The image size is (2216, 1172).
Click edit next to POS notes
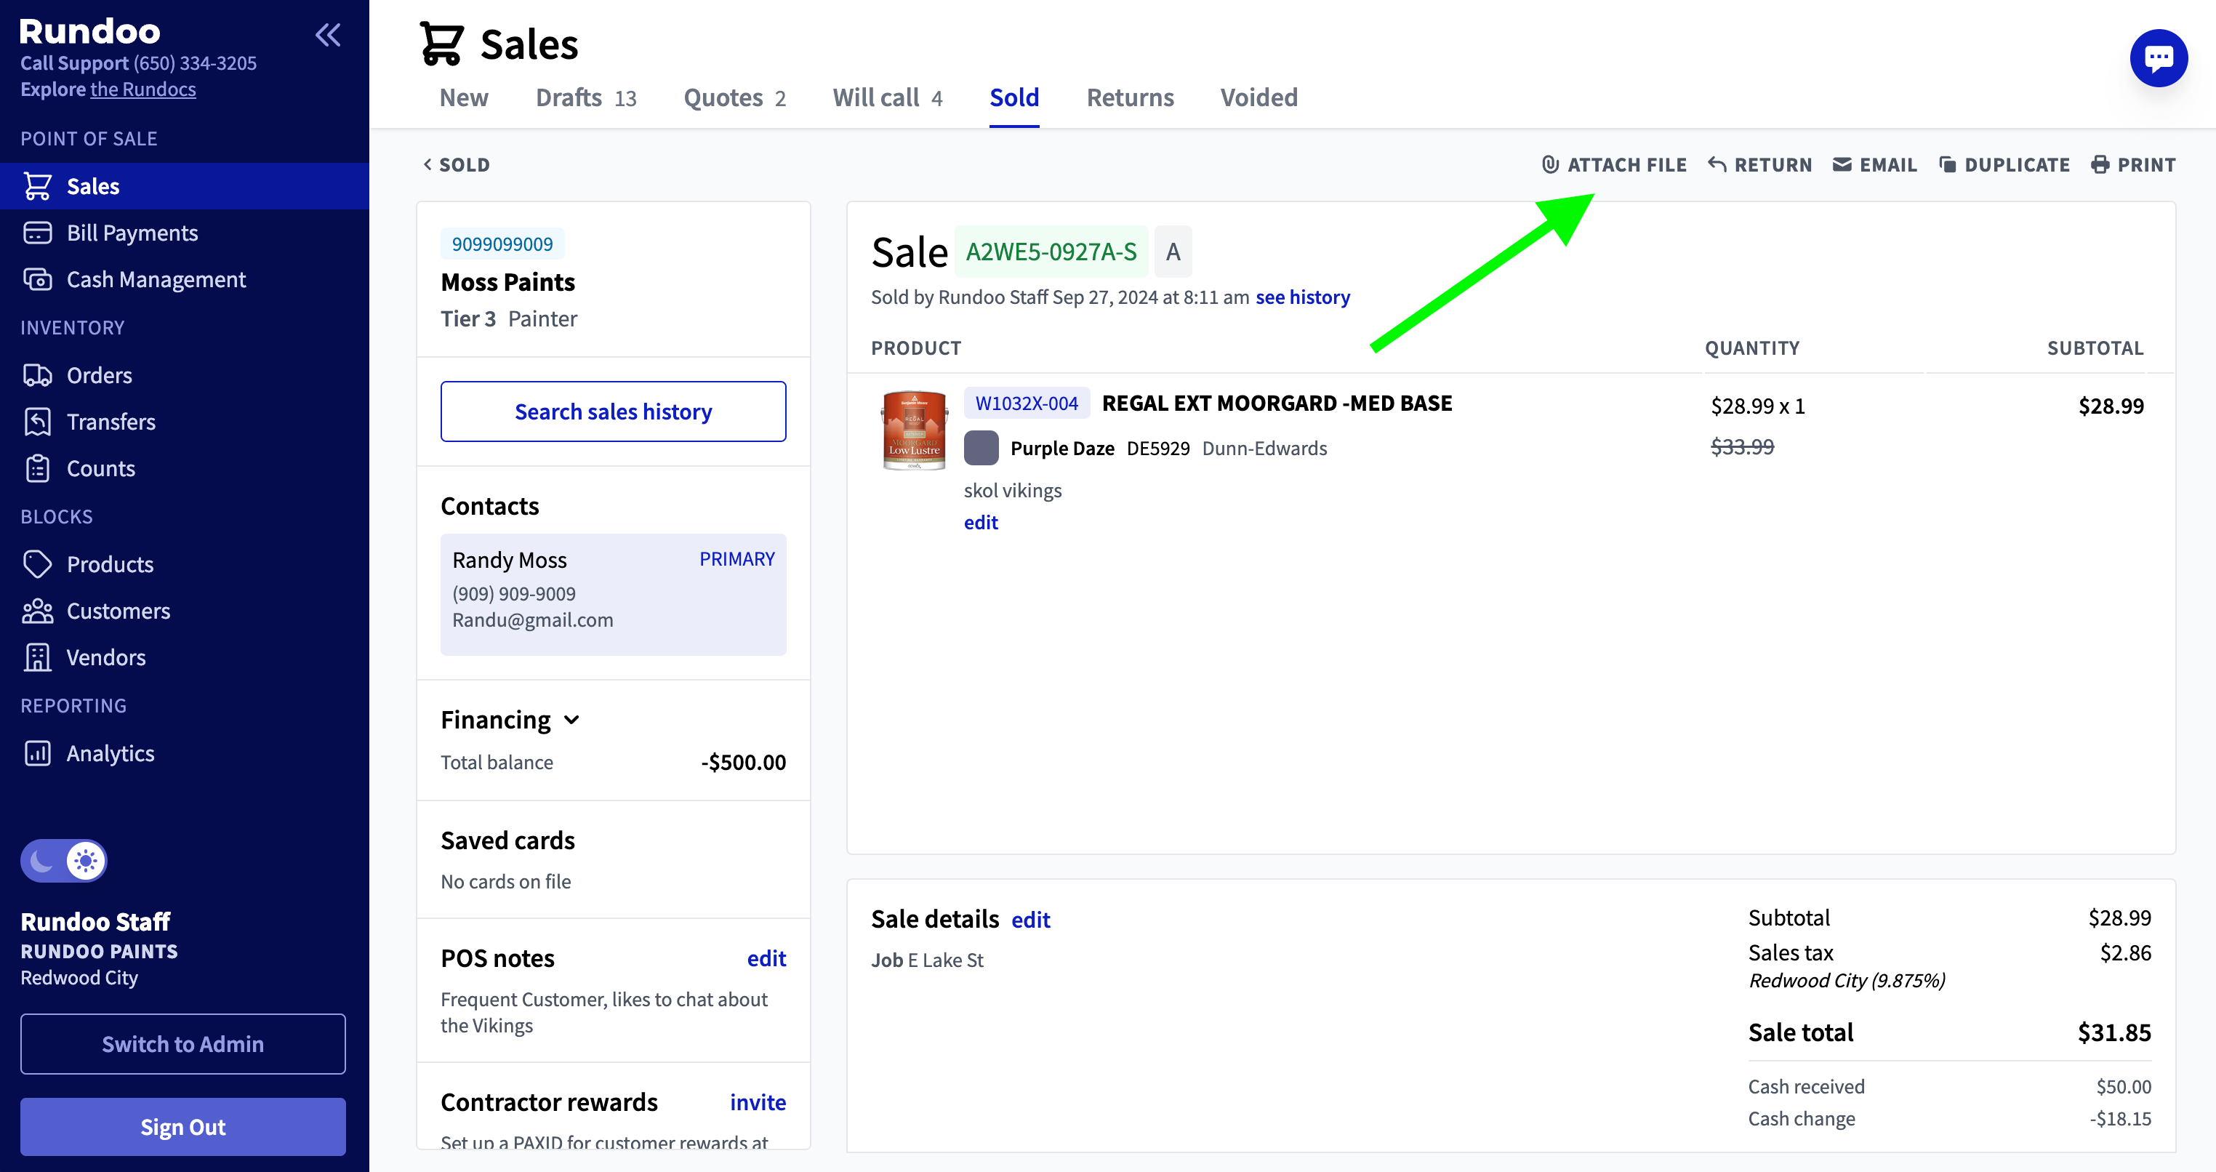coord(766,958)
